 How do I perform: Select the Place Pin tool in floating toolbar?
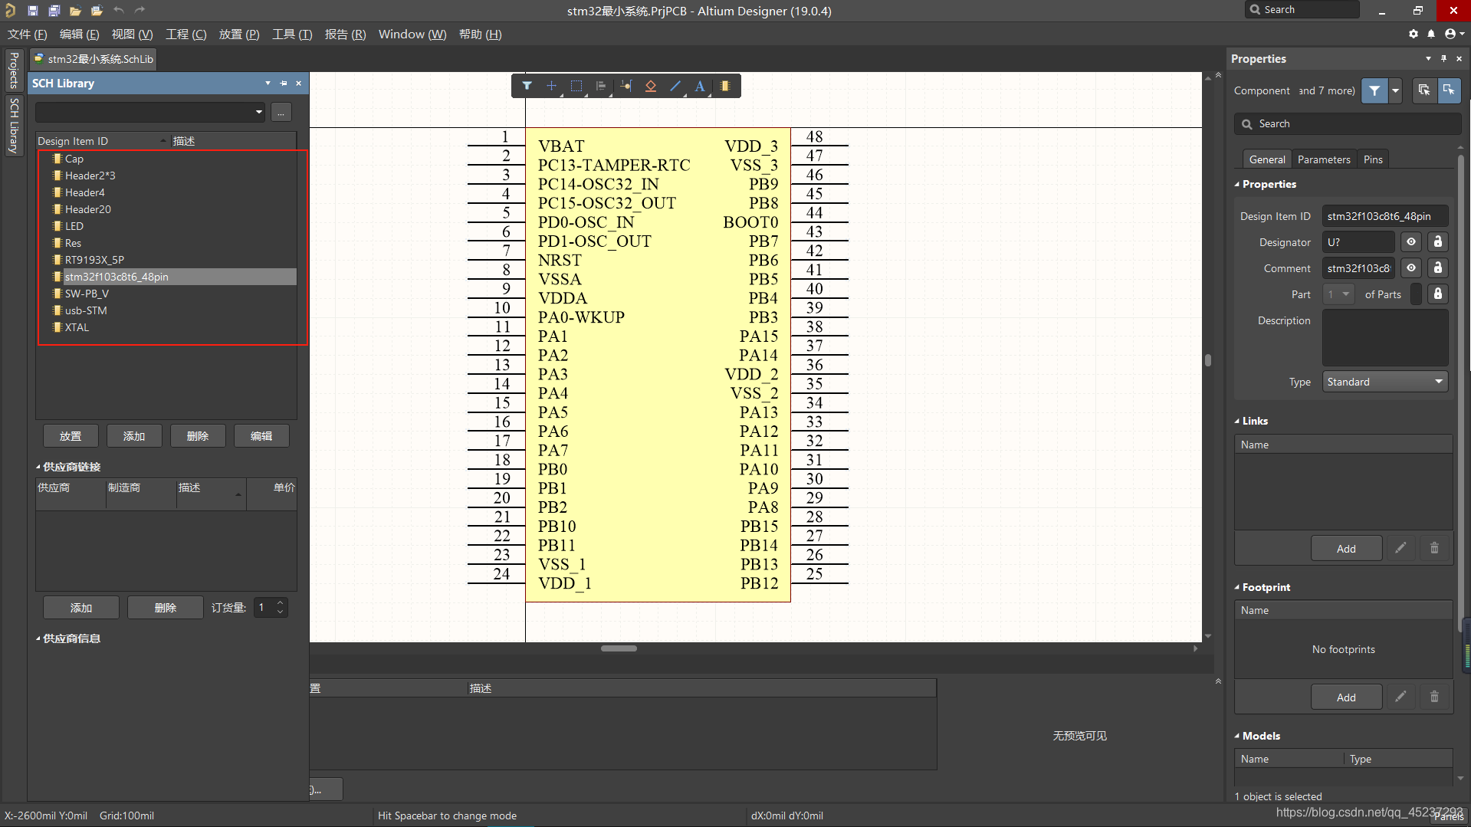(x=626, y=86)
